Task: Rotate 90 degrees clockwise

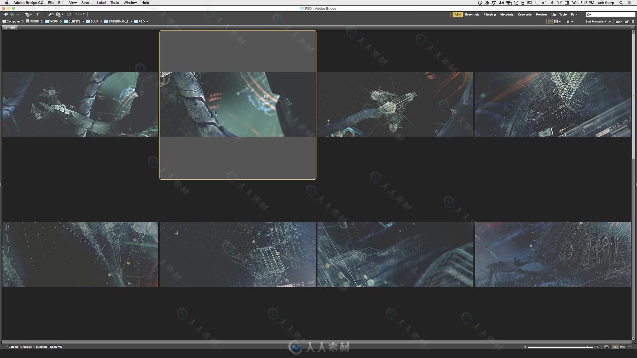Action: pos(83,14)
